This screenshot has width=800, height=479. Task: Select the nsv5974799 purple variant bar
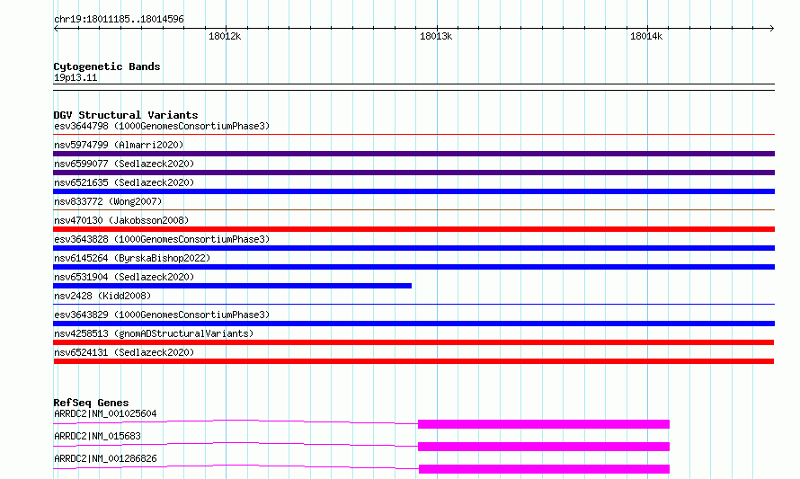tap(413, 154)
